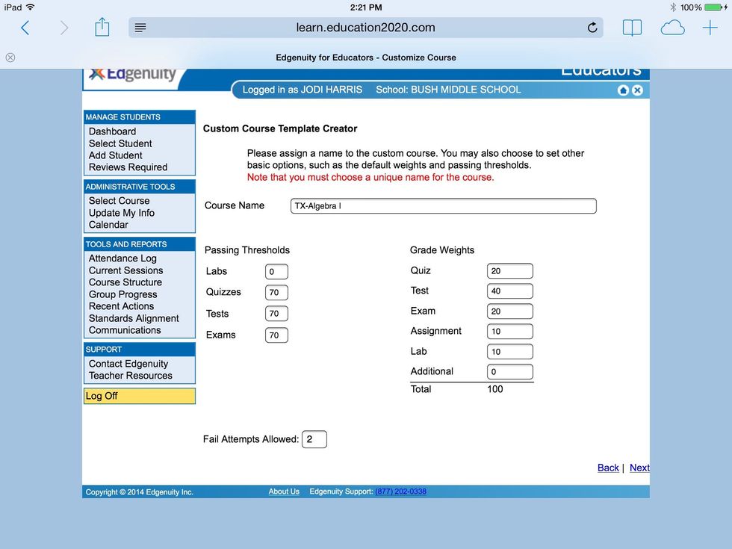Tap the reader view icon in address bar

140,28
